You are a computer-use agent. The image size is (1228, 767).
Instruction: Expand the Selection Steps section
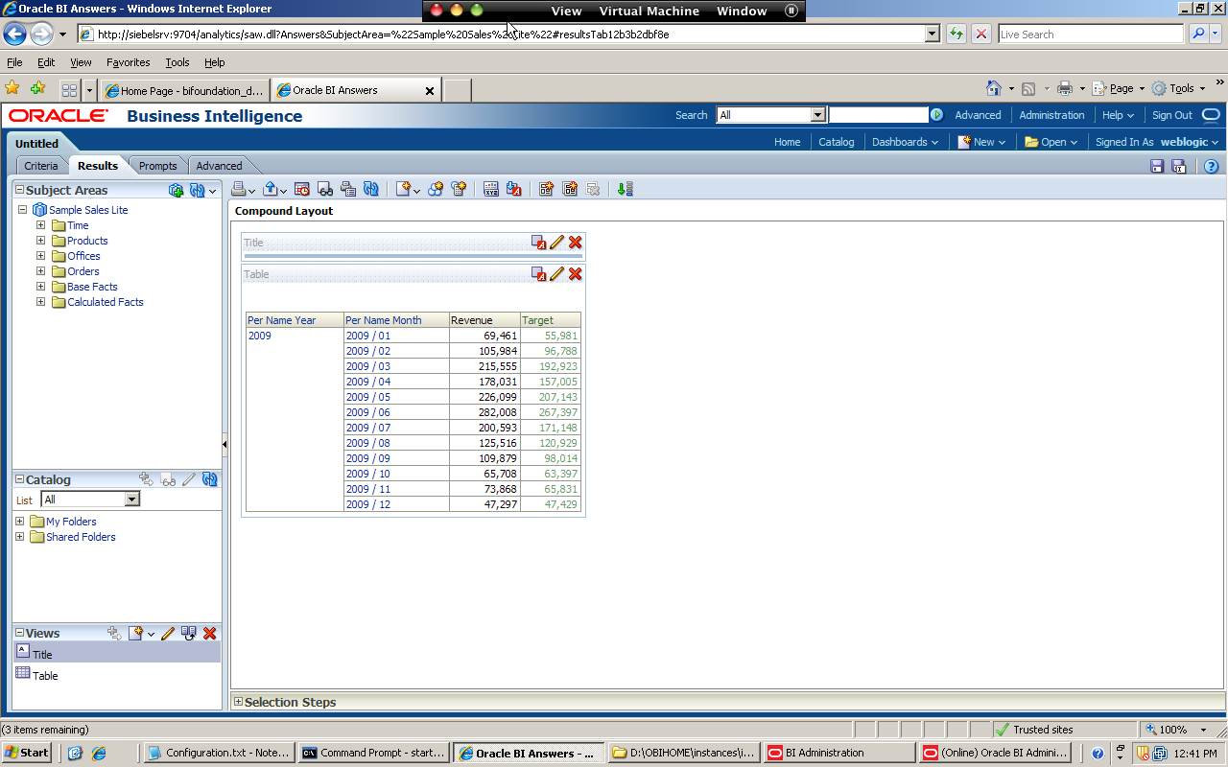coord(238,702)
